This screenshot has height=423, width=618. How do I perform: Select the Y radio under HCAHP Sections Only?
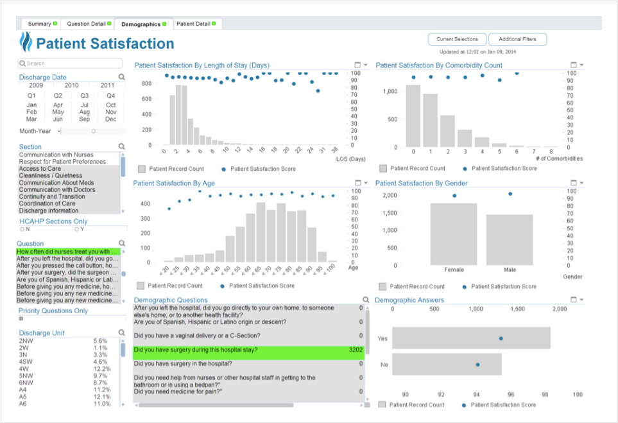point(75,229)
